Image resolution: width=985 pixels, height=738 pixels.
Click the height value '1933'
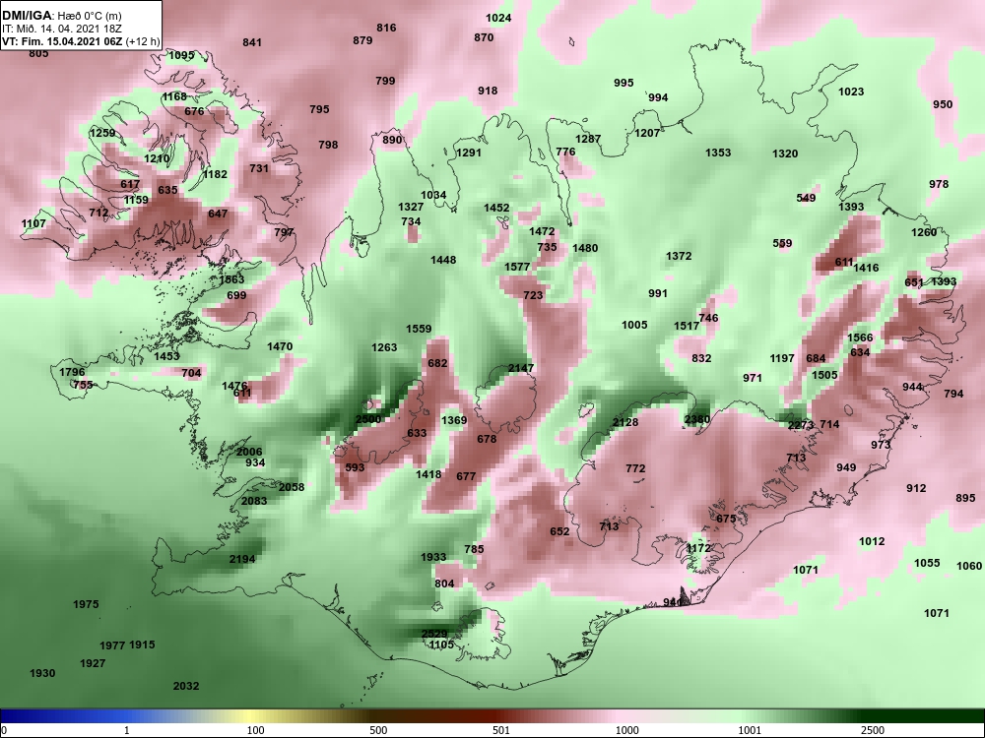click(x=433, y=557)
